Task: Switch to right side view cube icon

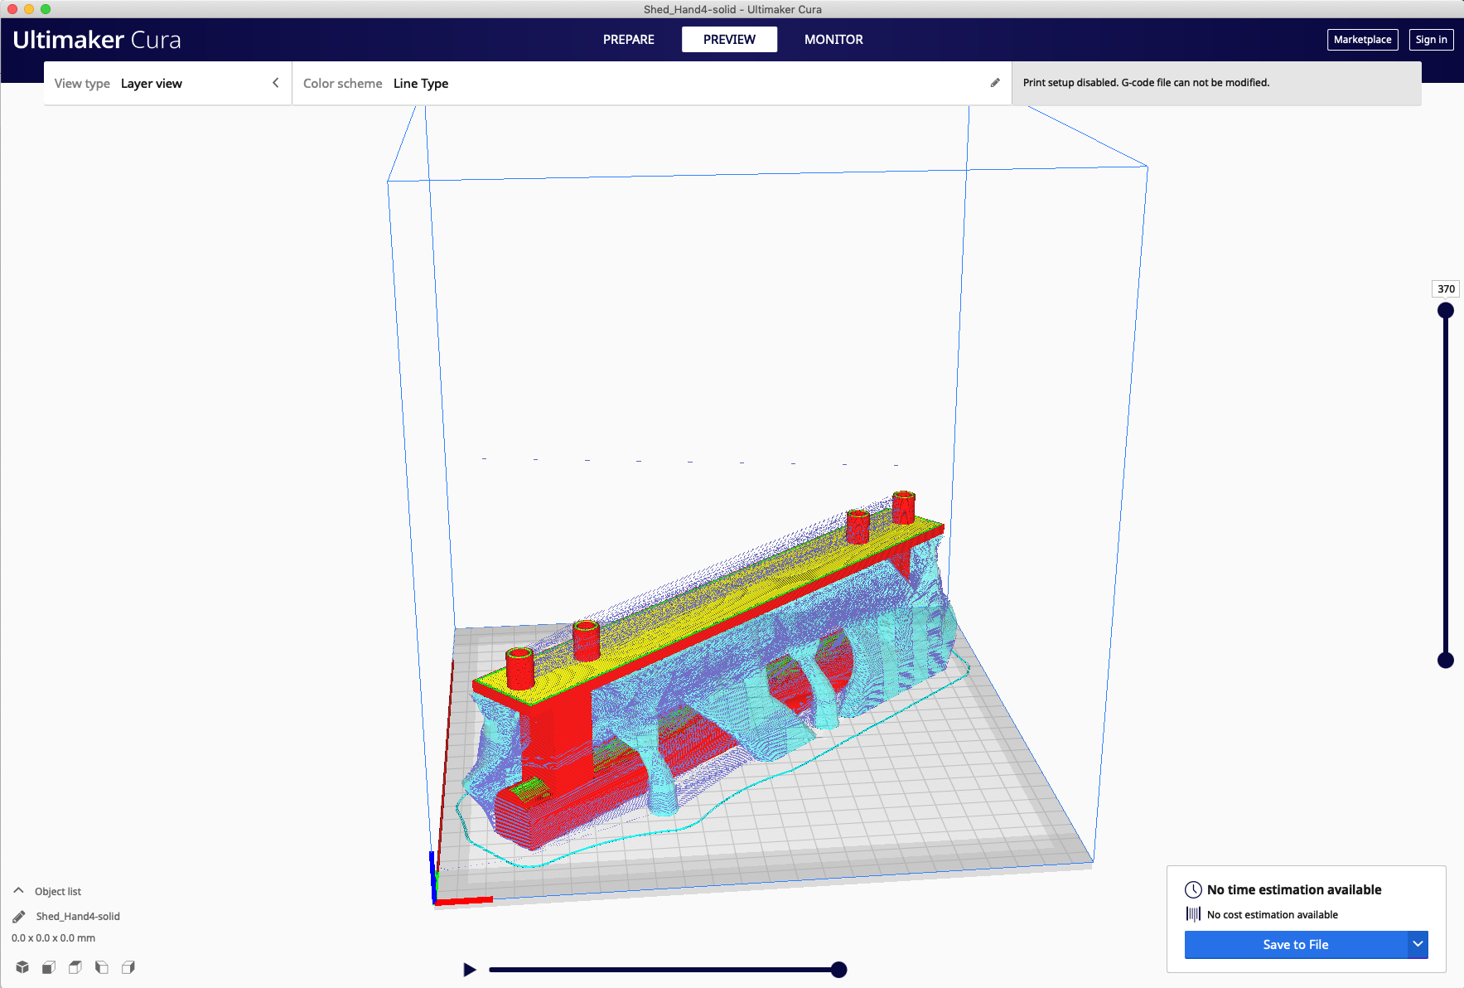Action: pyautogui.click(x=128, y=967)
